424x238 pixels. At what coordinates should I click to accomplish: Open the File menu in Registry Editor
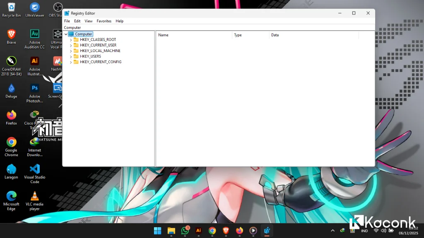click(67, 21)
